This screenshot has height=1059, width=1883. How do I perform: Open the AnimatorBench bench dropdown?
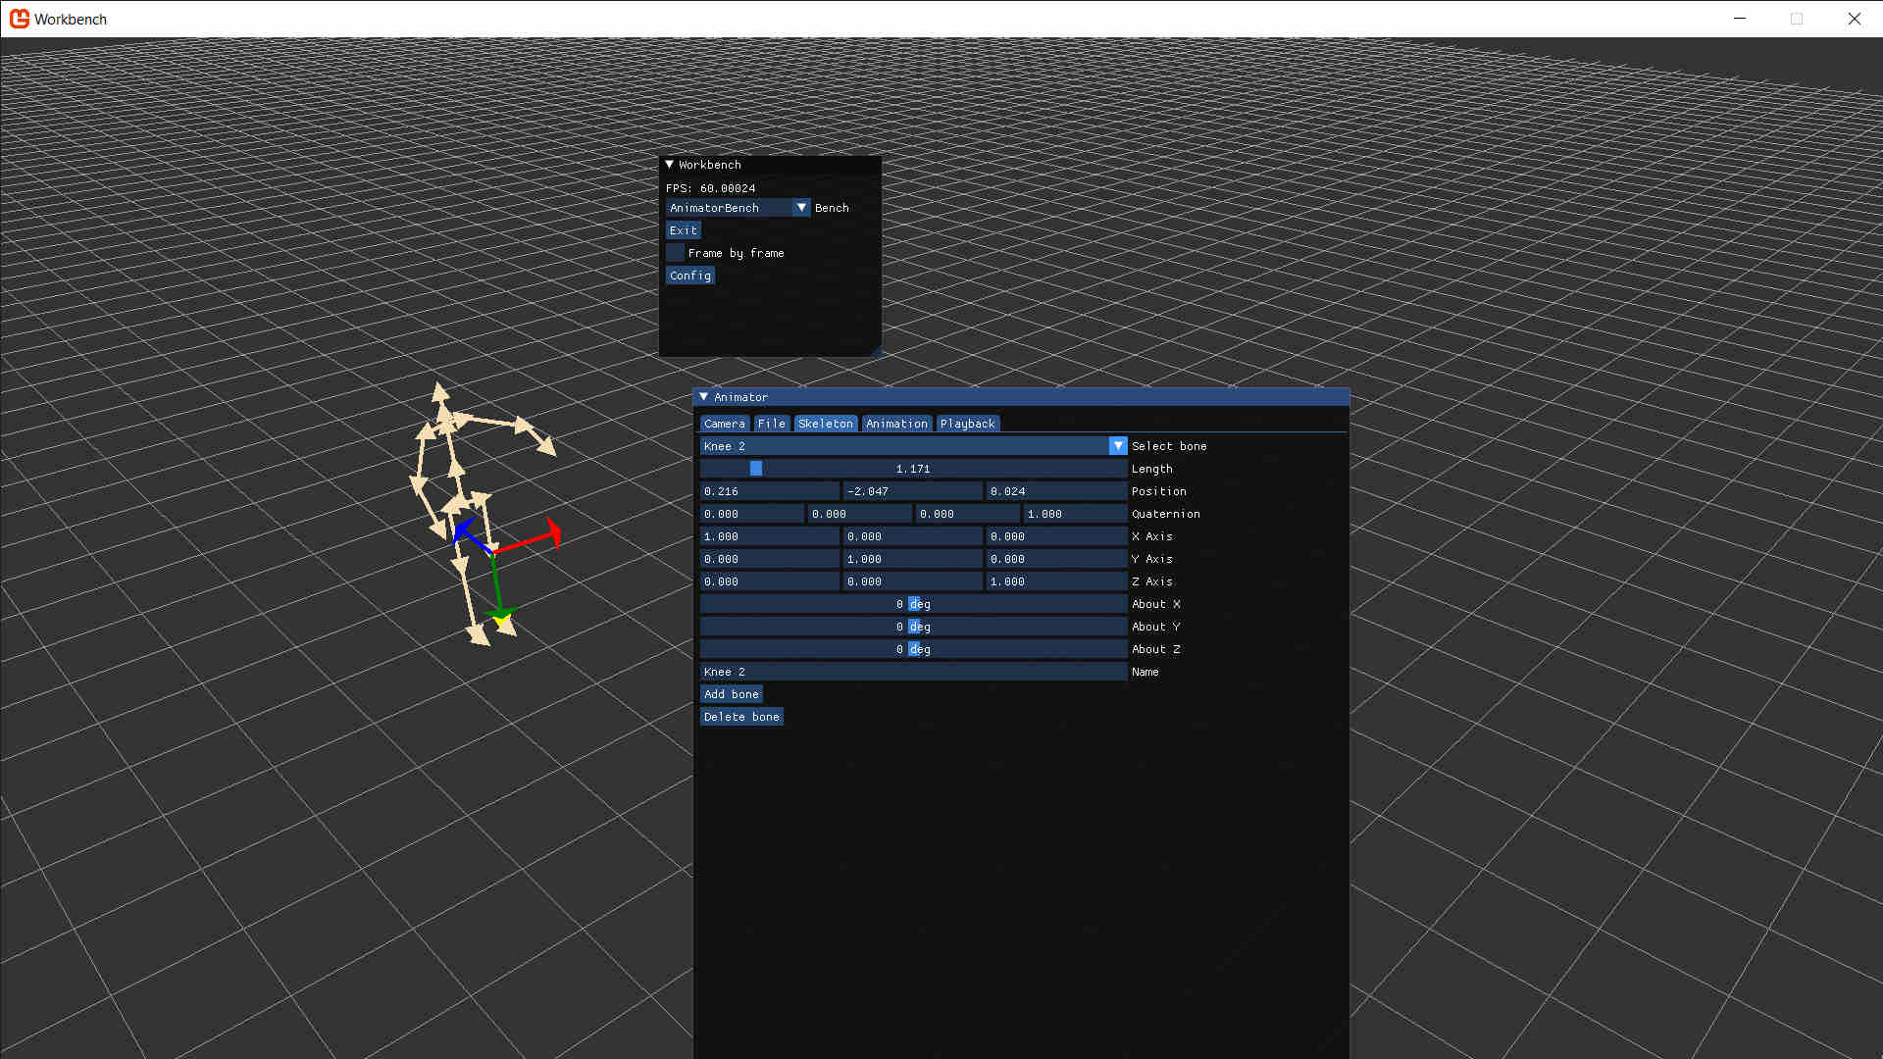tap(738, 208)
